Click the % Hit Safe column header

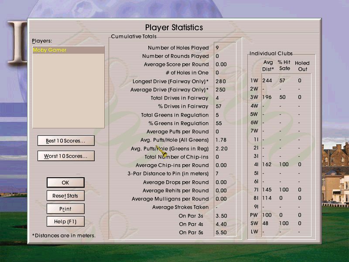click(x=284, y=65)
